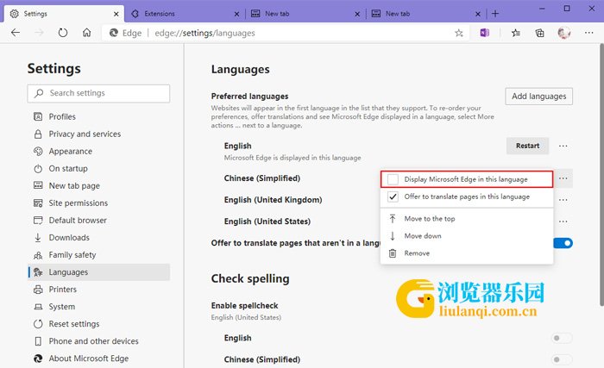Open Phone and other devices settings
The height and width of the screenshot is (368, 604).
99,341
